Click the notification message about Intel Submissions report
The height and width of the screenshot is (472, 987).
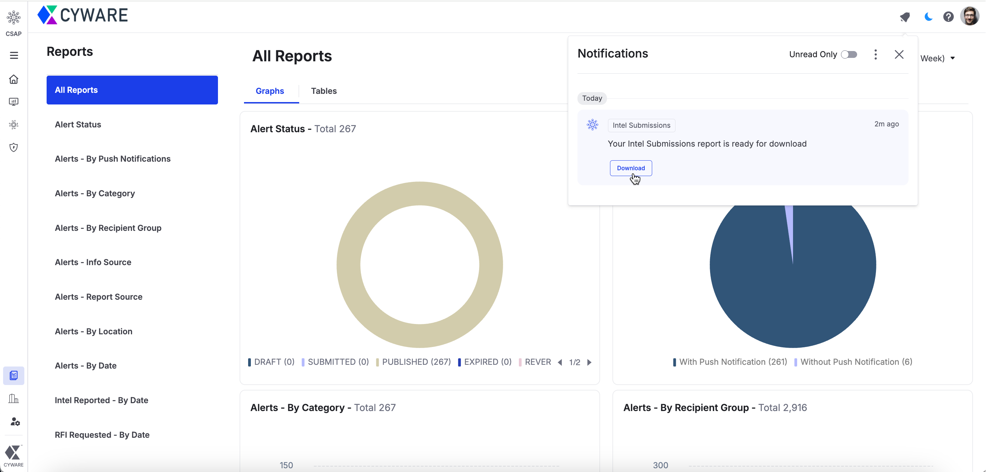[x=707, y=144]
